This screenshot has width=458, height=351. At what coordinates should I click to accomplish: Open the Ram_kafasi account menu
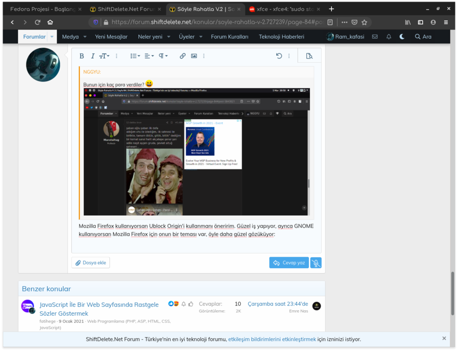tap(346, 37)
